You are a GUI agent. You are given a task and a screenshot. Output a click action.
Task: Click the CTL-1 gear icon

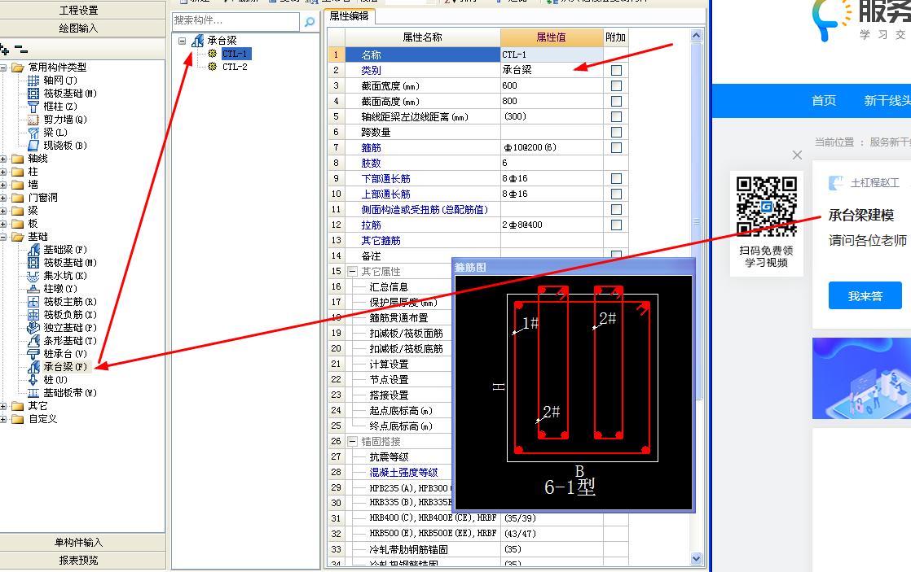click(x=212, y=54)
